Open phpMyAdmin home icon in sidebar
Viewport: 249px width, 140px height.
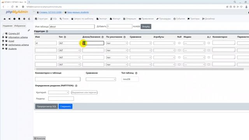tap(5, 19)
